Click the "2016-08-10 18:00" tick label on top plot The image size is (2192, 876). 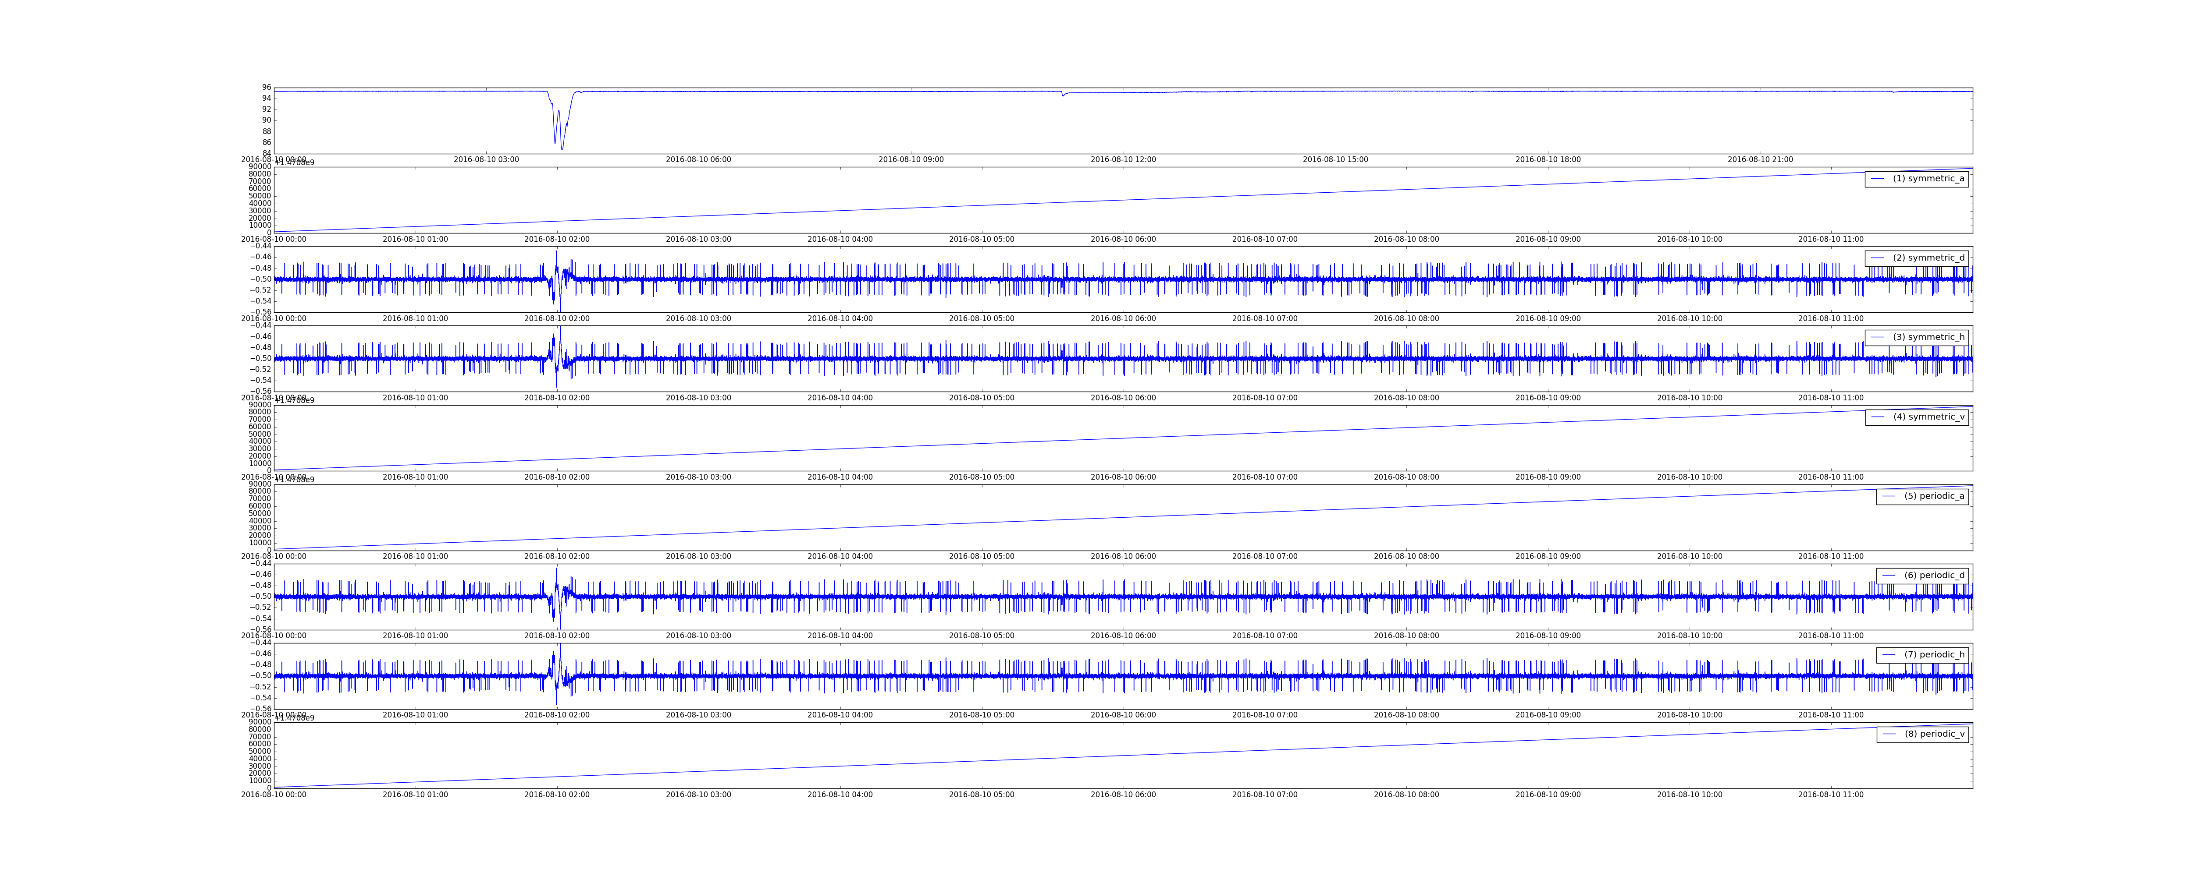point(1548,160)
